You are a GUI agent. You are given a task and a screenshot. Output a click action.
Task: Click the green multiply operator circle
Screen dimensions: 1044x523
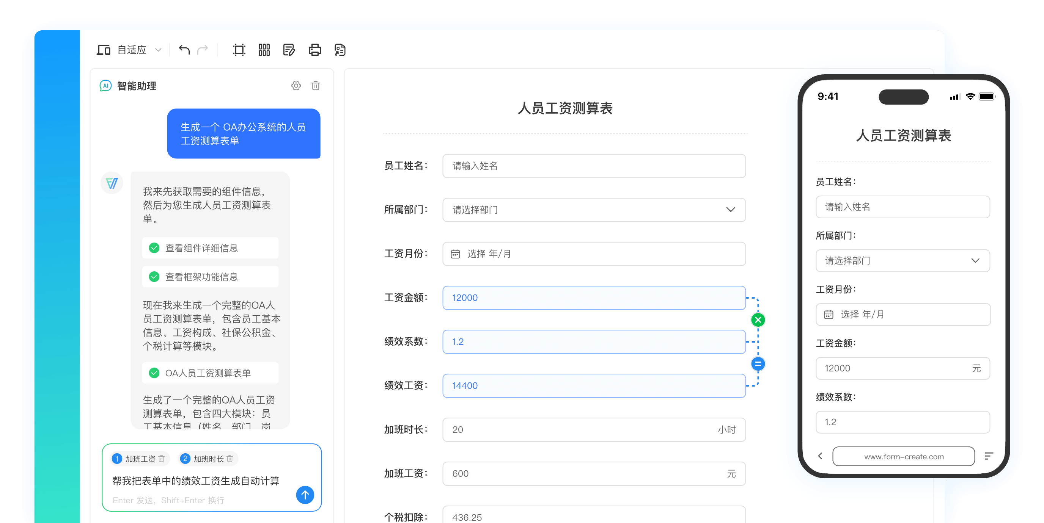[758, 320]
